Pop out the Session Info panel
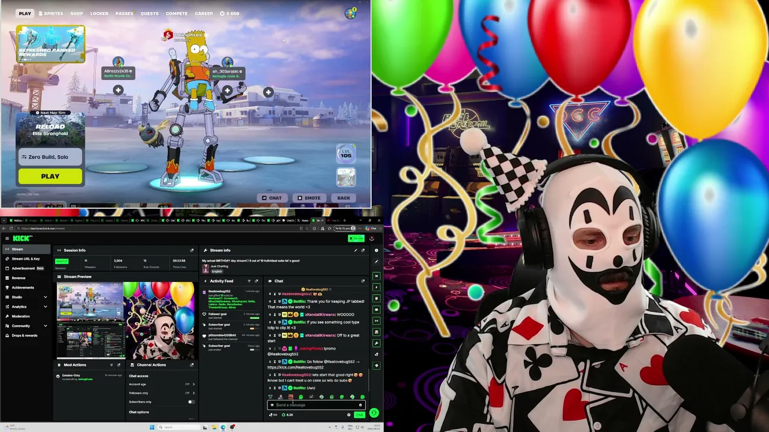 point(192,250)
